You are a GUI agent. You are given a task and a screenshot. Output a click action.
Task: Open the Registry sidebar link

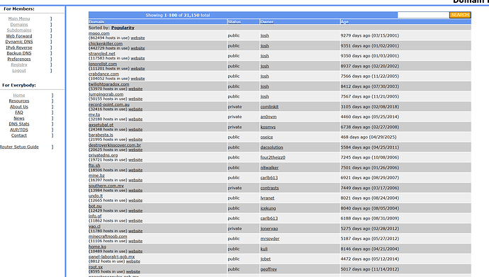[19, 64]
